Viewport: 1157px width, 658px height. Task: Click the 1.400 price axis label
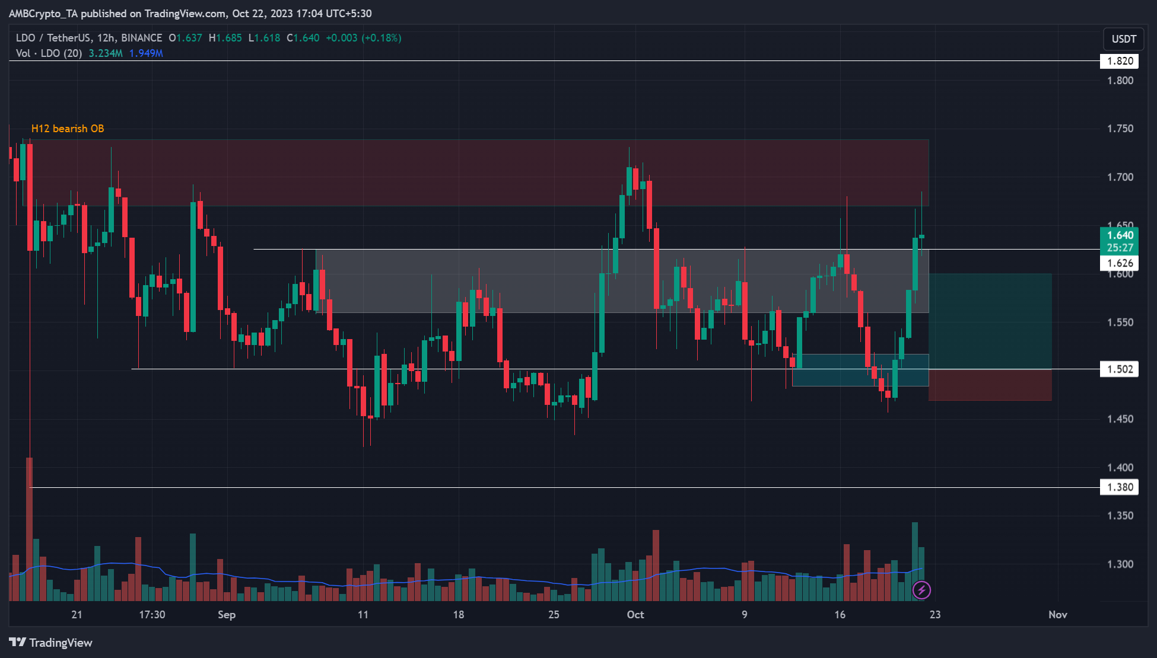point(1120,468)
